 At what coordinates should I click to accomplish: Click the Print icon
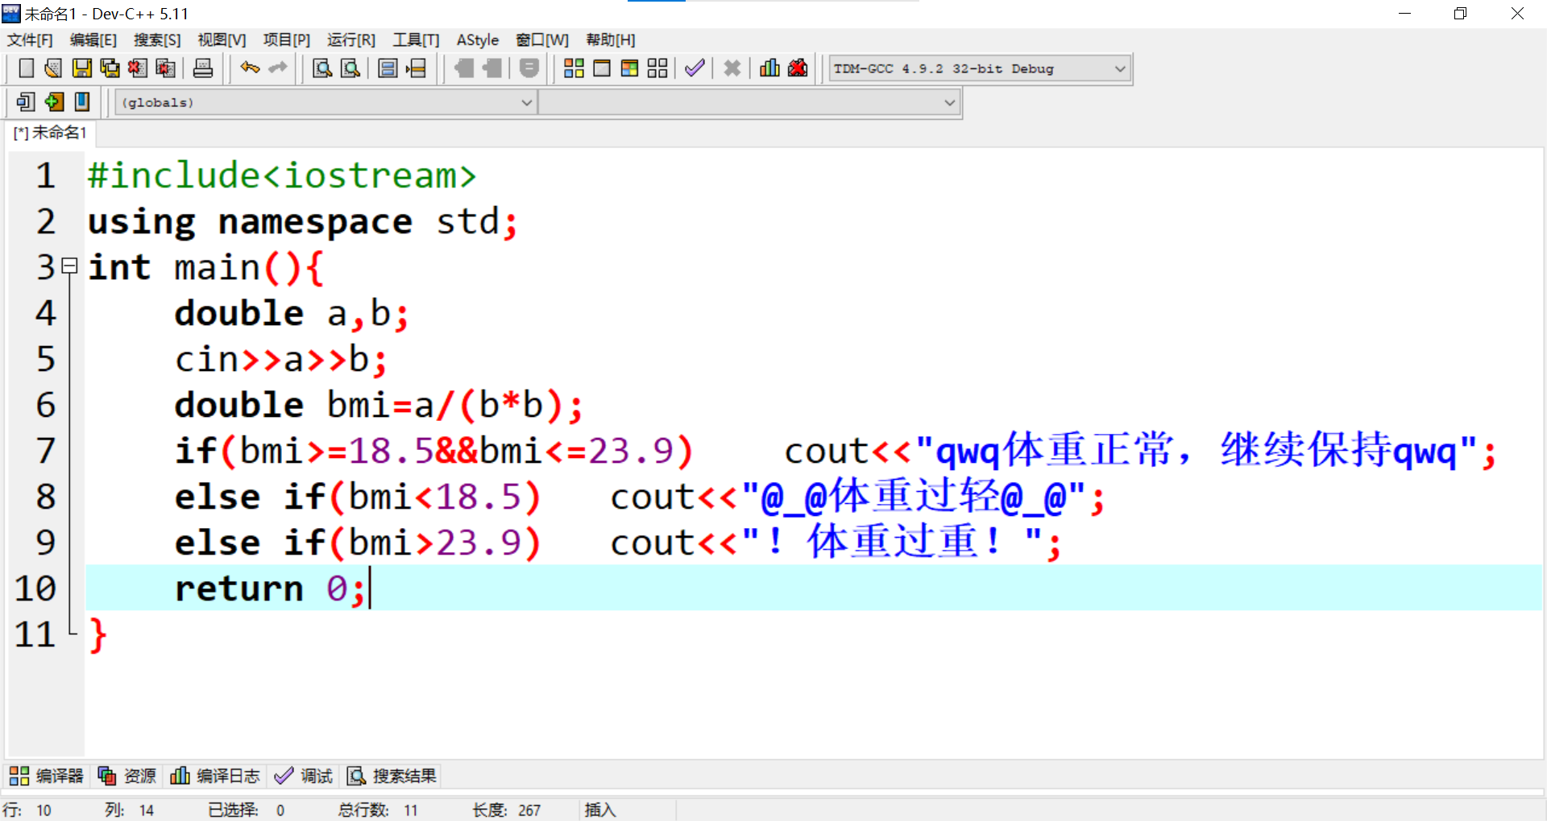pos(203,68)
